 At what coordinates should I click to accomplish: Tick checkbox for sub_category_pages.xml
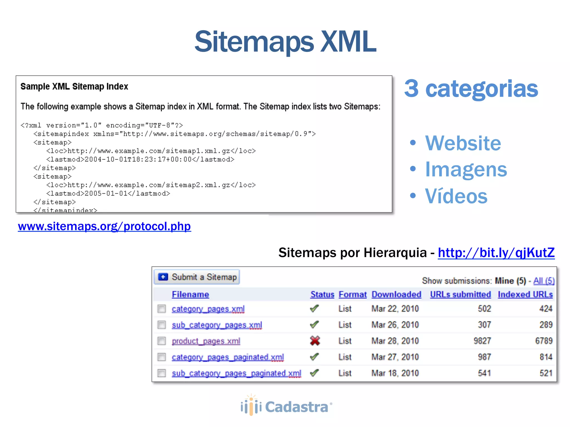click(161, 325)
